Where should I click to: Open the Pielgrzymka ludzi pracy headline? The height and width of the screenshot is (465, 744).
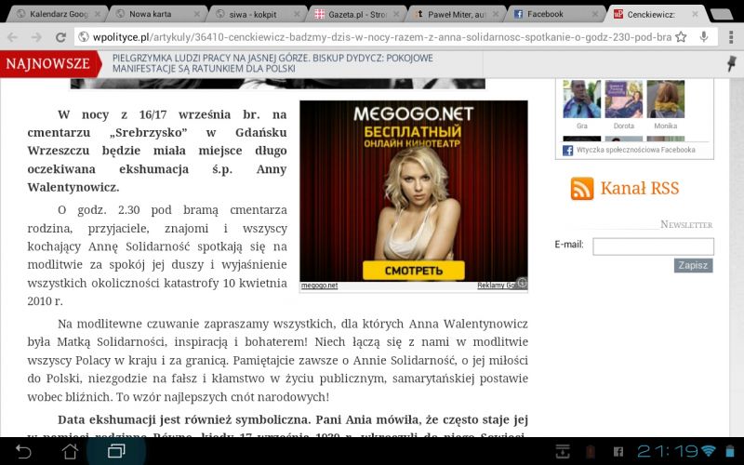point(272,63)
